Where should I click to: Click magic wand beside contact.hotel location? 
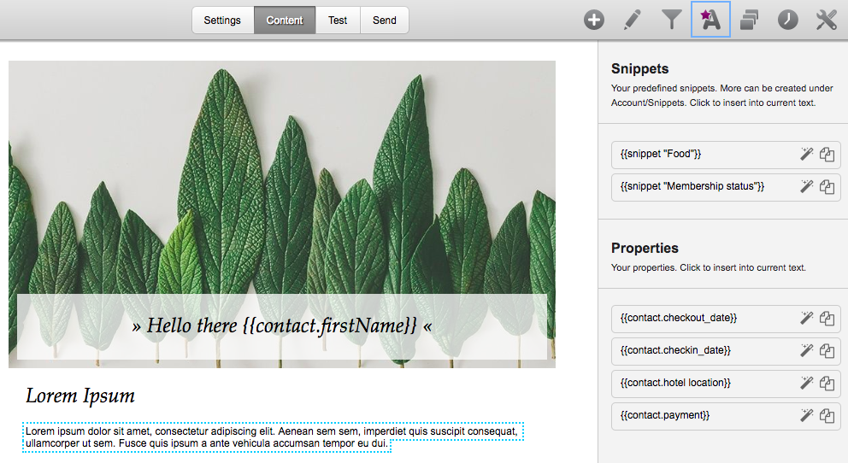point(806,383)
